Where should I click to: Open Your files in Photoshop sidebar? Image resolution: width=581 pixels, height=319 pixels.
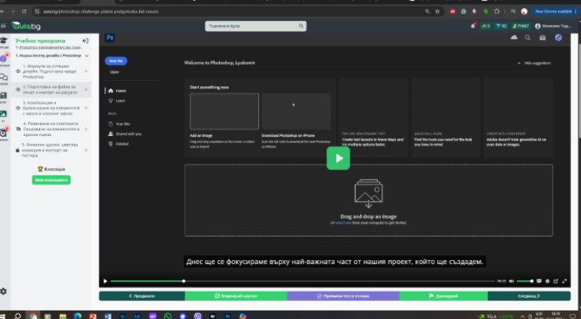coord(123,122)
